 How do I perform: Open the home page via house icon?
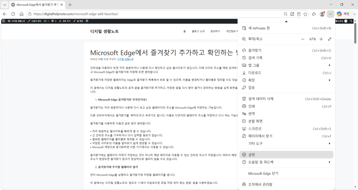click(x=21, y=14)
